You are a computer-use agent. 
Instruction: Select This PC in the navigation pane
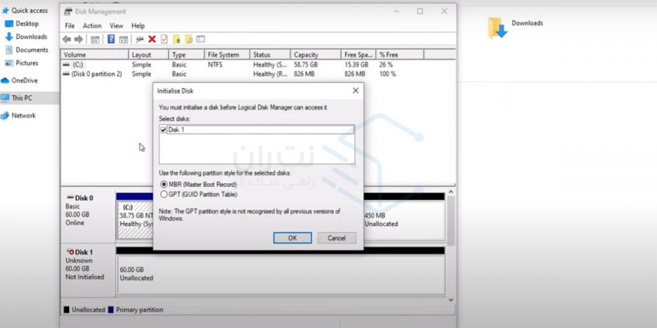point(22,98)
